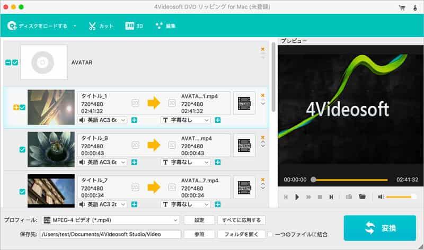Move タイトル_1 down with the chevron
The image size is (424, 250).
click(262, 104)
